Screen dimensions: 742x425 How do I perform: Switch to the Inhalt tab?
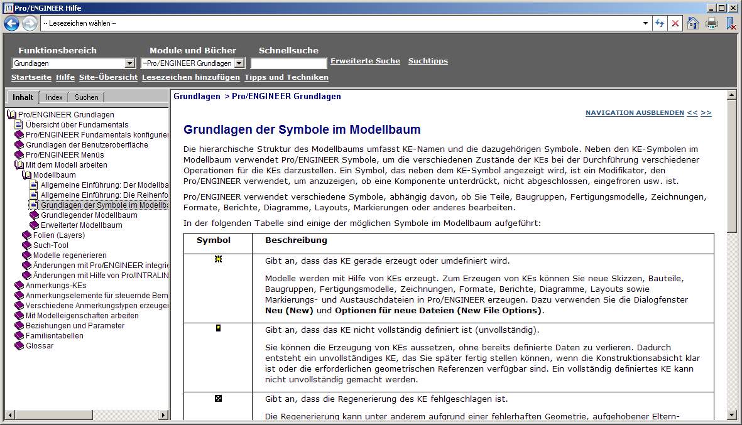(x=23, y=97)
